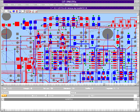Click the blank white toolbar icon
The image size is (140, 112).
point(23,12)
